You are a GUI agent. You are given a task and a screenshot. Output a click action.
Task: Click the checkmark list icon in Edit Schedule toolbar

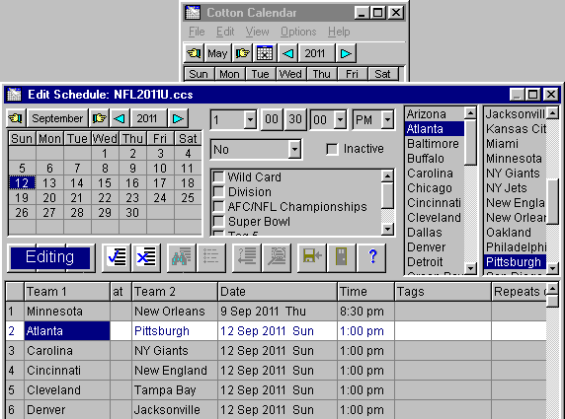tap(117, 257)
